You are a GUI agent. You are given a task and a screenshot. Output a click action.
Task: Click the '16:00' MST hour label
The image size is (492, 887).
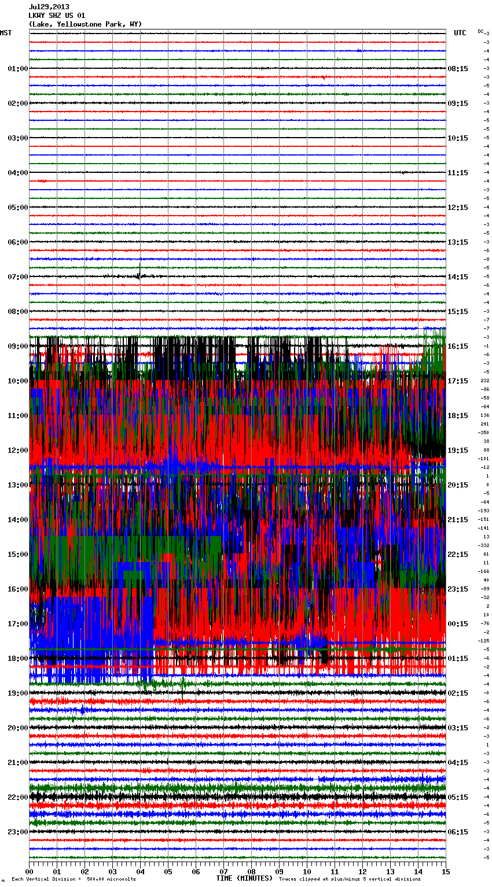click(17, 589)
